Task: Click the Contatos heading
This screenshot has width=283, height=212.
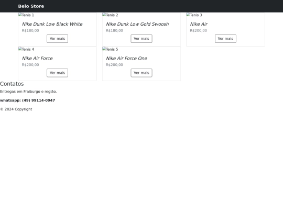Action: pyautogui.click(x=12, y=84)
